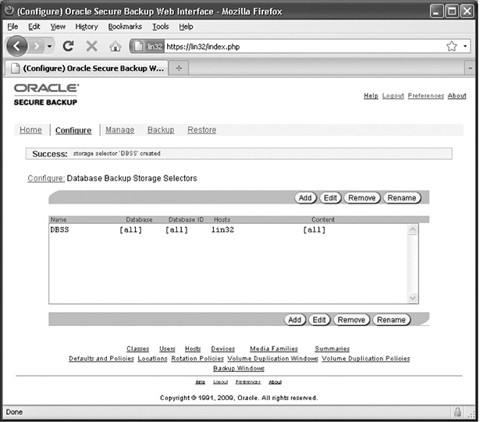This screenshot has height=422, width=480.
Task: Open the Volume Duplication Windows link
Action: click(x=272, y=358)
